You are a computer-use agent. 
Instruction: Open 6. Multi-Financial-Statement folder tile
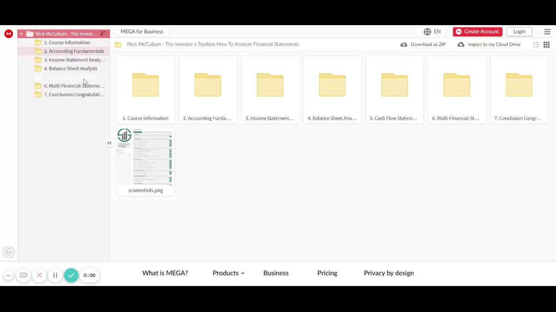coord(457,90)
